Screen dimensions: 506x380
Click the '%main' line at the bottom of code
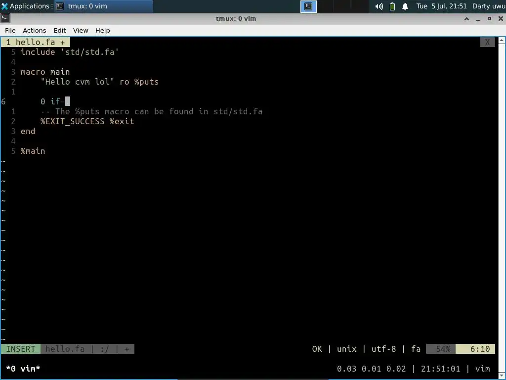(33, 151)
